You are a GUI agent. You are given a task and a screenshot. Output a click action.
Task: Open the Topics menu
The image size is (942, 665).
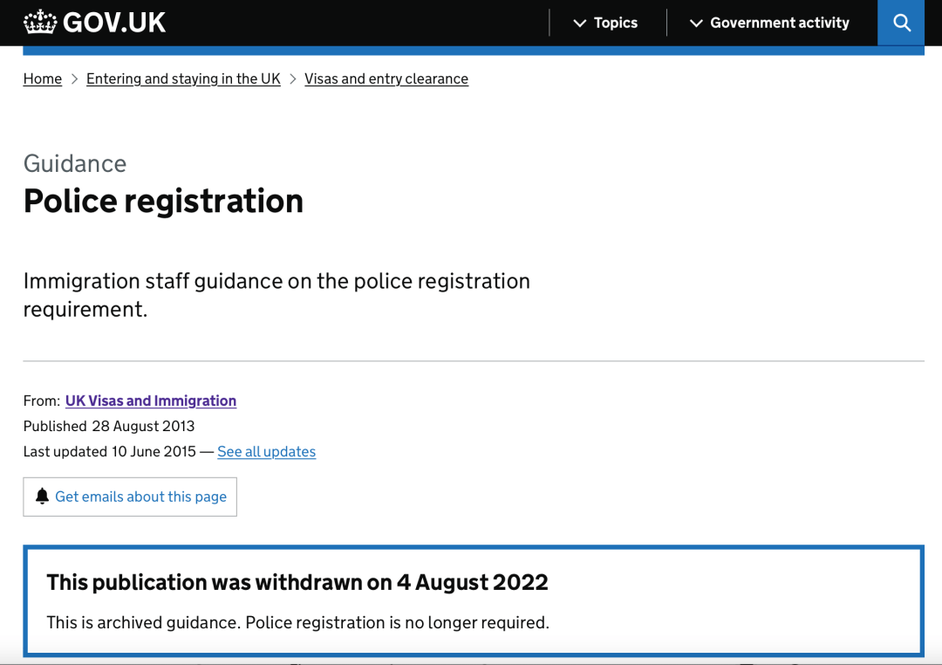[605, 23]
